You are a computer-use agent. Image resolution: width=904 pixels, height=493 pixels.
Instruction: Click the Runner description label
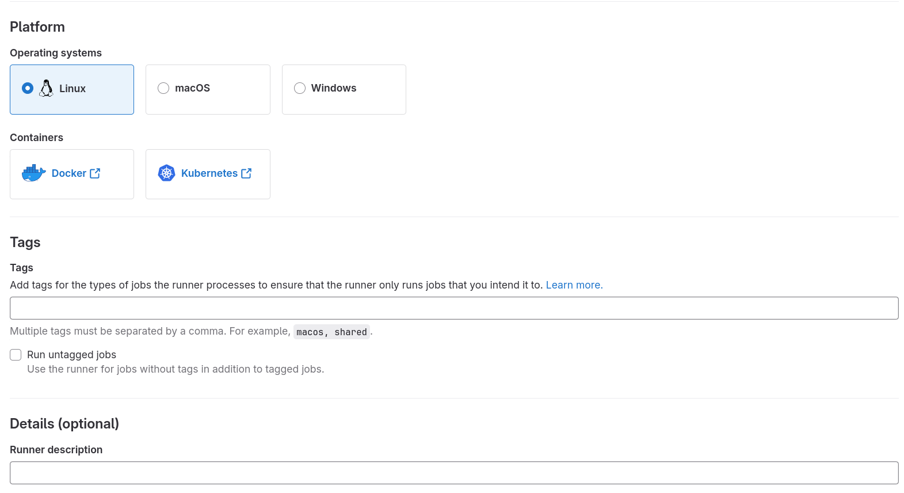pyautogui.click(x=56, y=450)
